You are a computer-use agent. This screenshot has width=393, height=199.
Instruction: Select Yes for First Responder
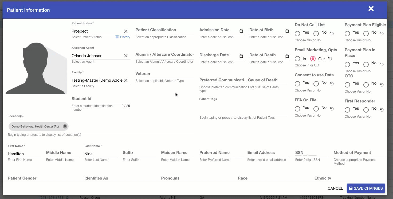click(x=347, y=110)
